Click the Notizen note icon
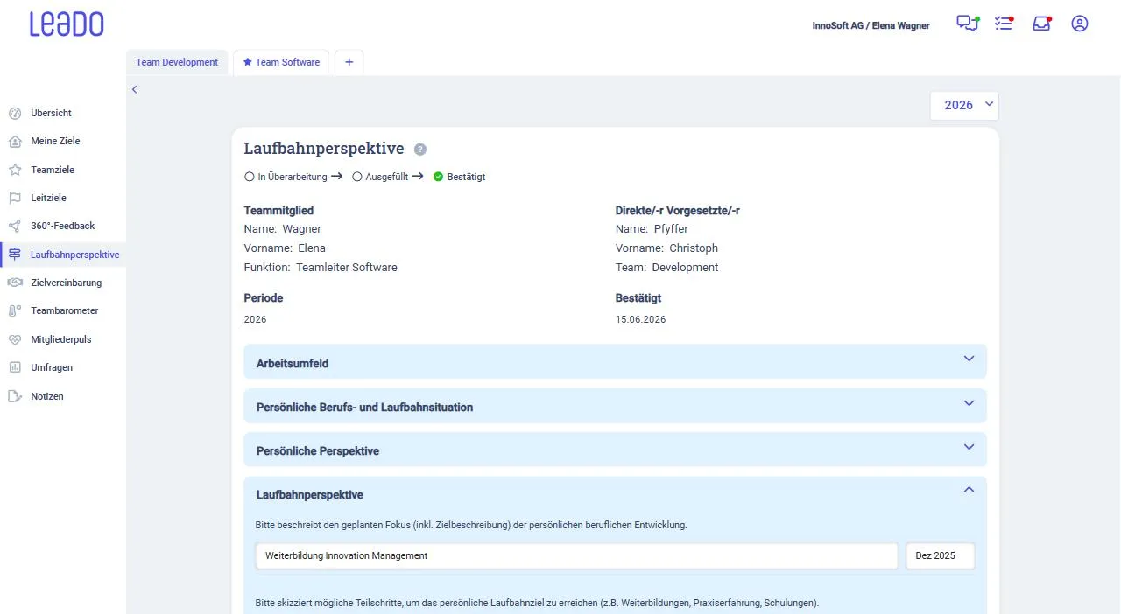This screenshot has height=614, width=1121. pos(15,396)
